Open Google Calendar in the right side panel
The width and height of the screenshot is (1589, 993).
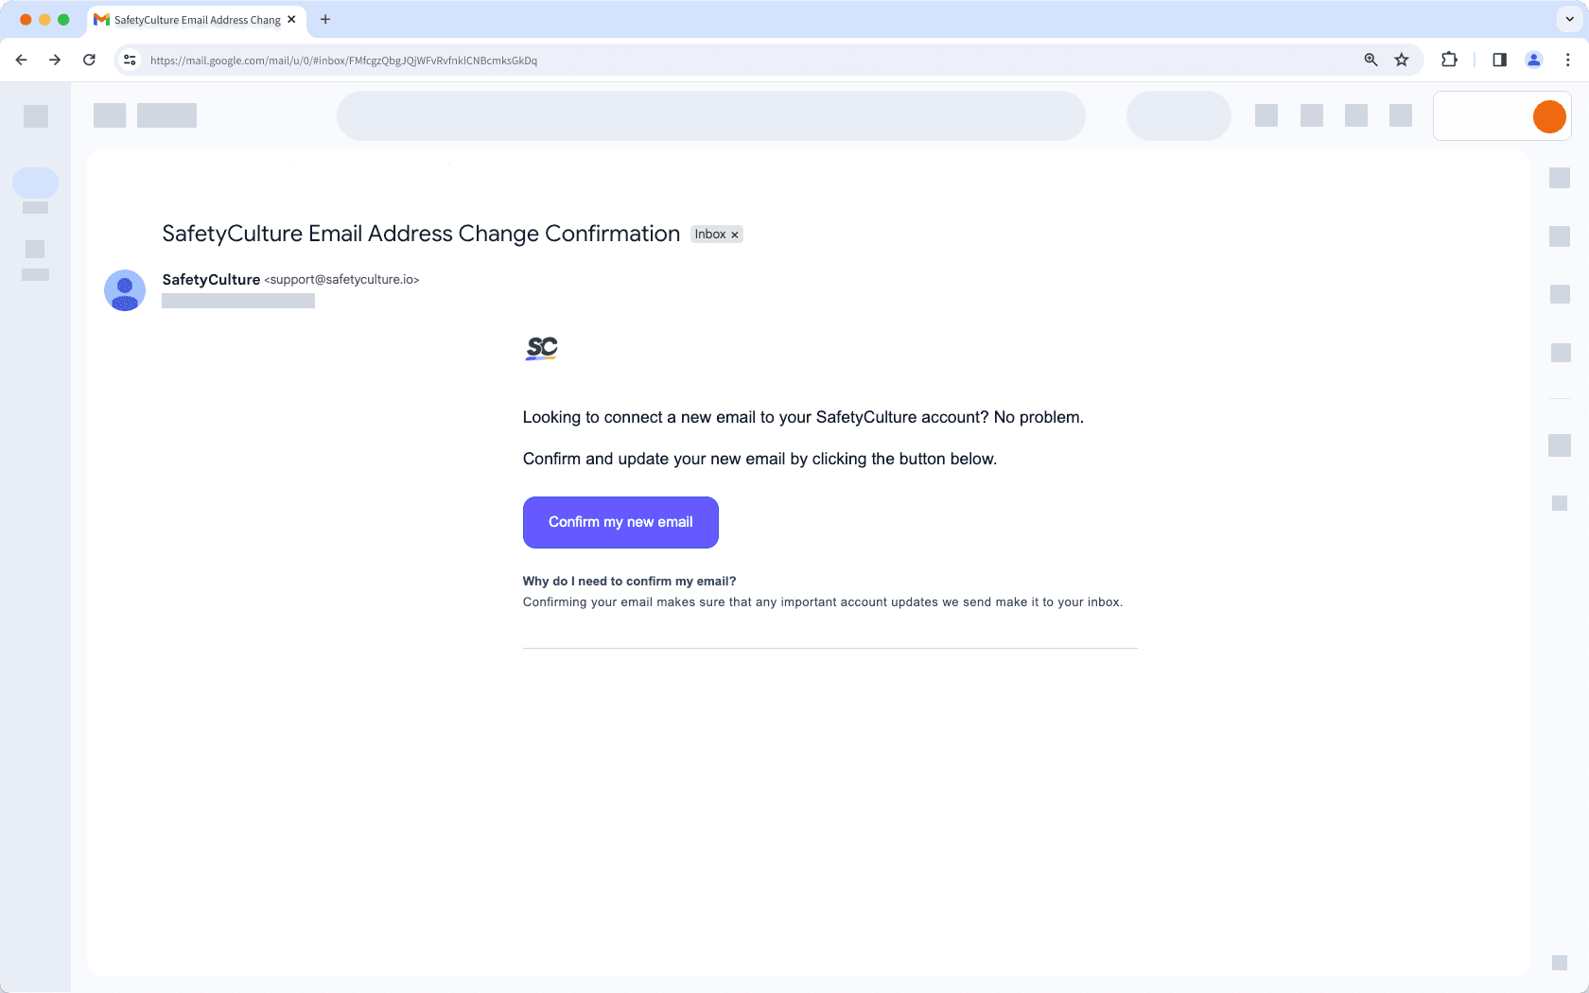coord(1559,177)
